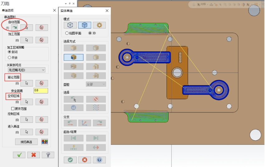
Task: Click the axis adjust icon under 分支
Action: [84, 123]
